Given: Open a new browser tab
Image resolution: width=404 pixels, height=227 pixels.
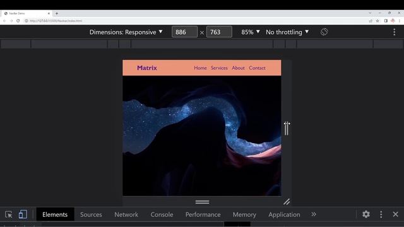Looking at the screenshot, I should [57, 13].
